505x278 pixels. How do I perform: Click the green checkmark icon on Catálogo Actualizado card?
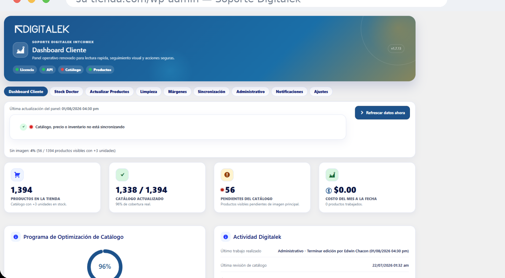click(x=122, y=175)
